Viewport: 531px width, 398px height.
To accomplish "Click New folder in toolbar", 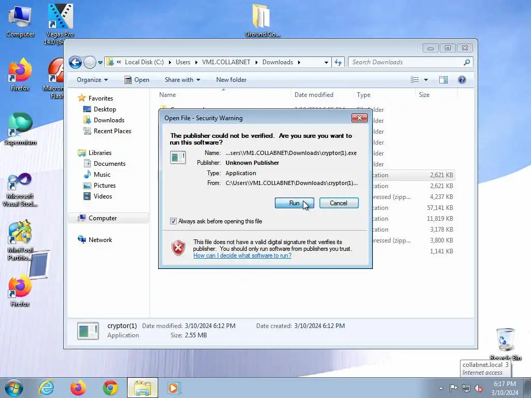I will [231, 80].
